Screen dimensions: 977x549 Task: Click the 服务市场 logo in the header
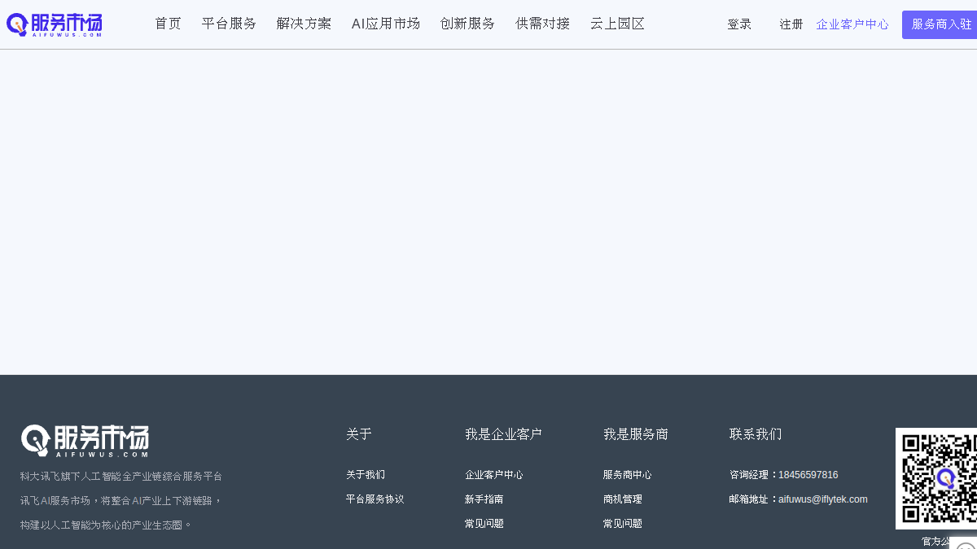click(55, 24)
